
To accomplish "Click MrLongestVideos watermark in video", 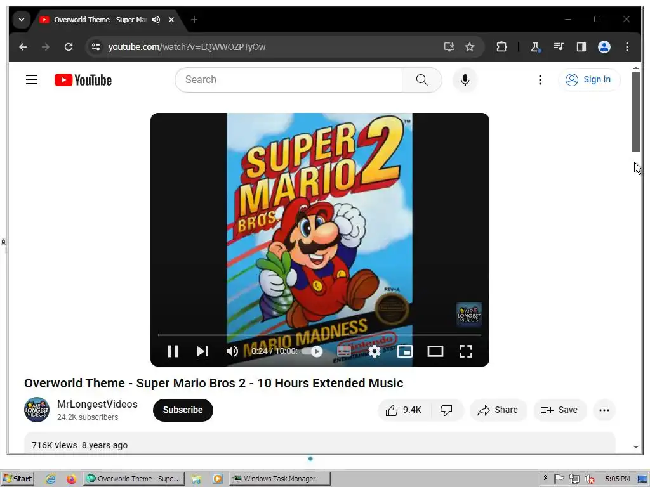I will tap(469, 315).
